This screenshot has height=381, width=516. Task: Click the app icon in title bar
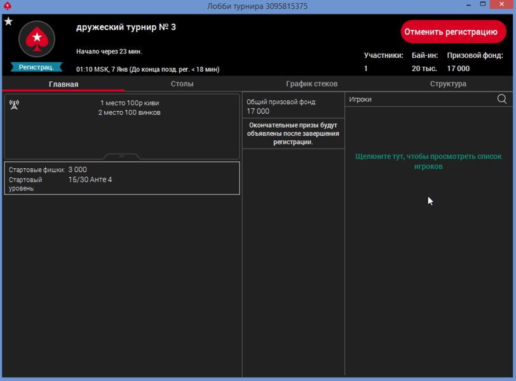(x=7, y=6)
